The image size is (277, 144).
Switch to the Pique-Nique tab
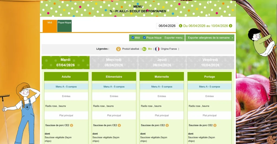coord(64,26)
